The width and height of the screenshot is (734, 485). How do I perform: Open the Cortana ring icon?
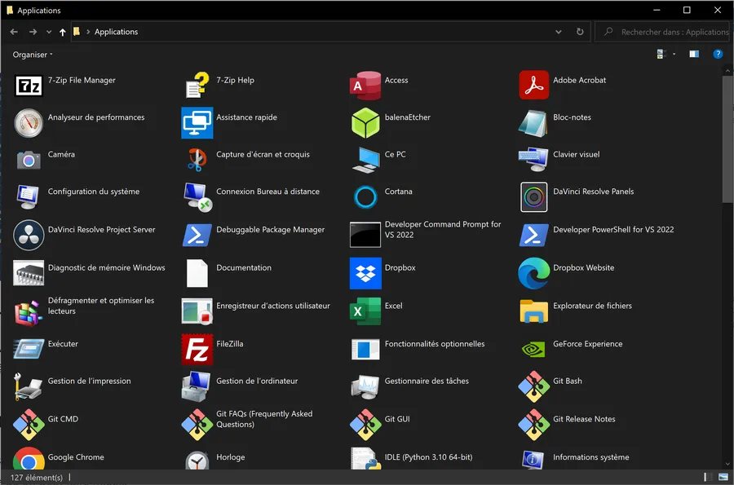click(365, 197)
